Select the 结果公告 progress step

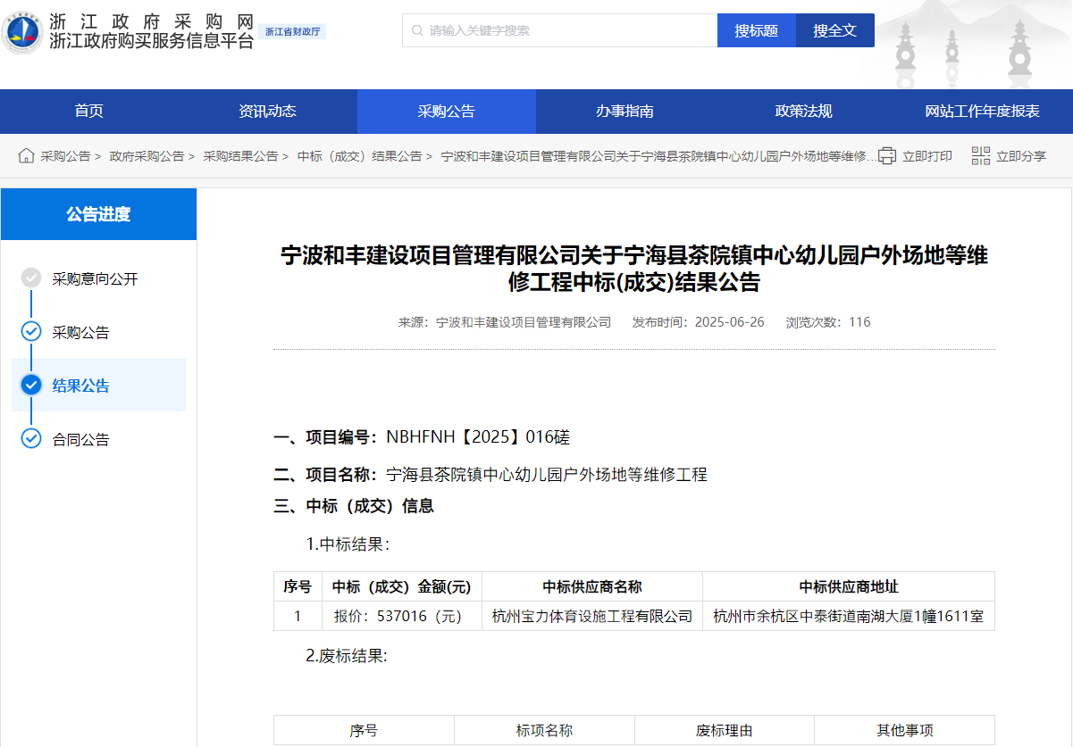80,386
